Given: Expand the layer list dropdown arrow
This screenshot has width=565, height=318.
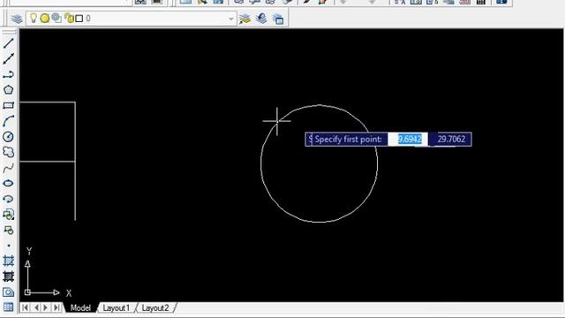Looking at the screenshot, I should tap(231, 19).
